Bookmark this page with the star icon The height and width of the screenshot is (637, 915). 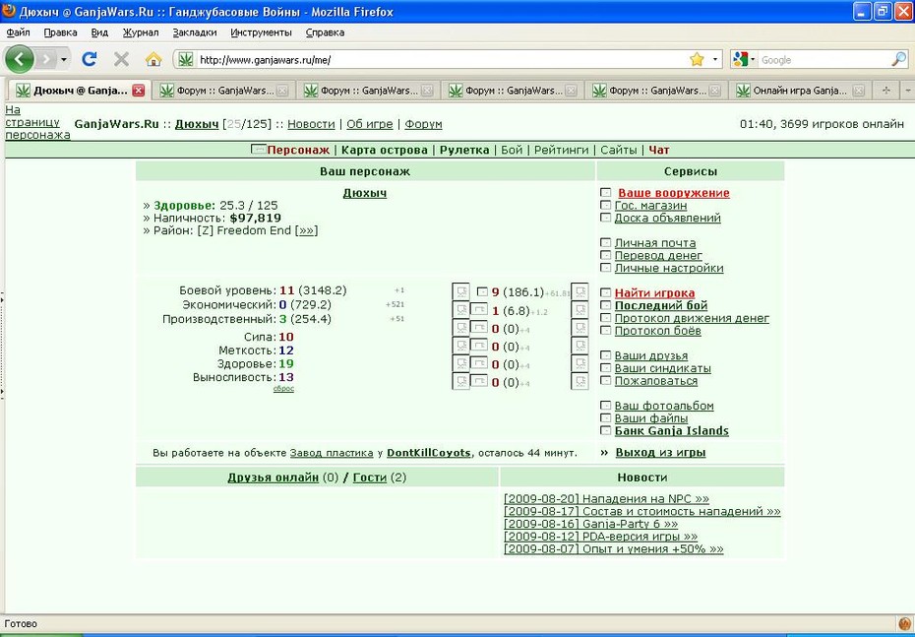(697, 59)
